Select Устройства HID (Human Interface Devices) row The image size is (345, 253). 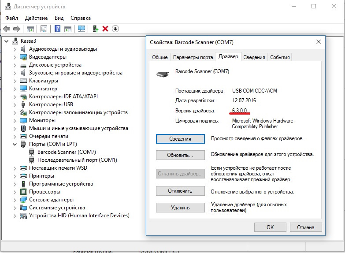[x=79, y=216]
